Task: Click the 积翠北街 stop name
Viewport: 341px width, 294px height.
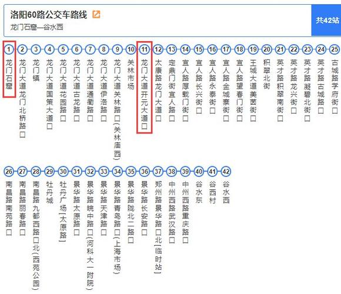Action: coord(266,74)
